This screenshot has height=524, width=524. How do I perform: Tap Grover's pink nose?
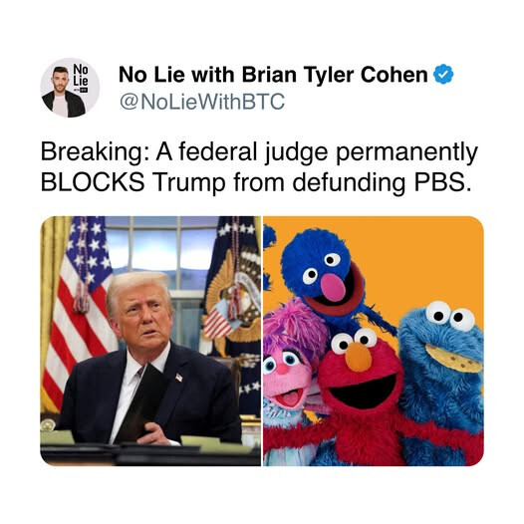pyautogui.click(x=333, y=288)
